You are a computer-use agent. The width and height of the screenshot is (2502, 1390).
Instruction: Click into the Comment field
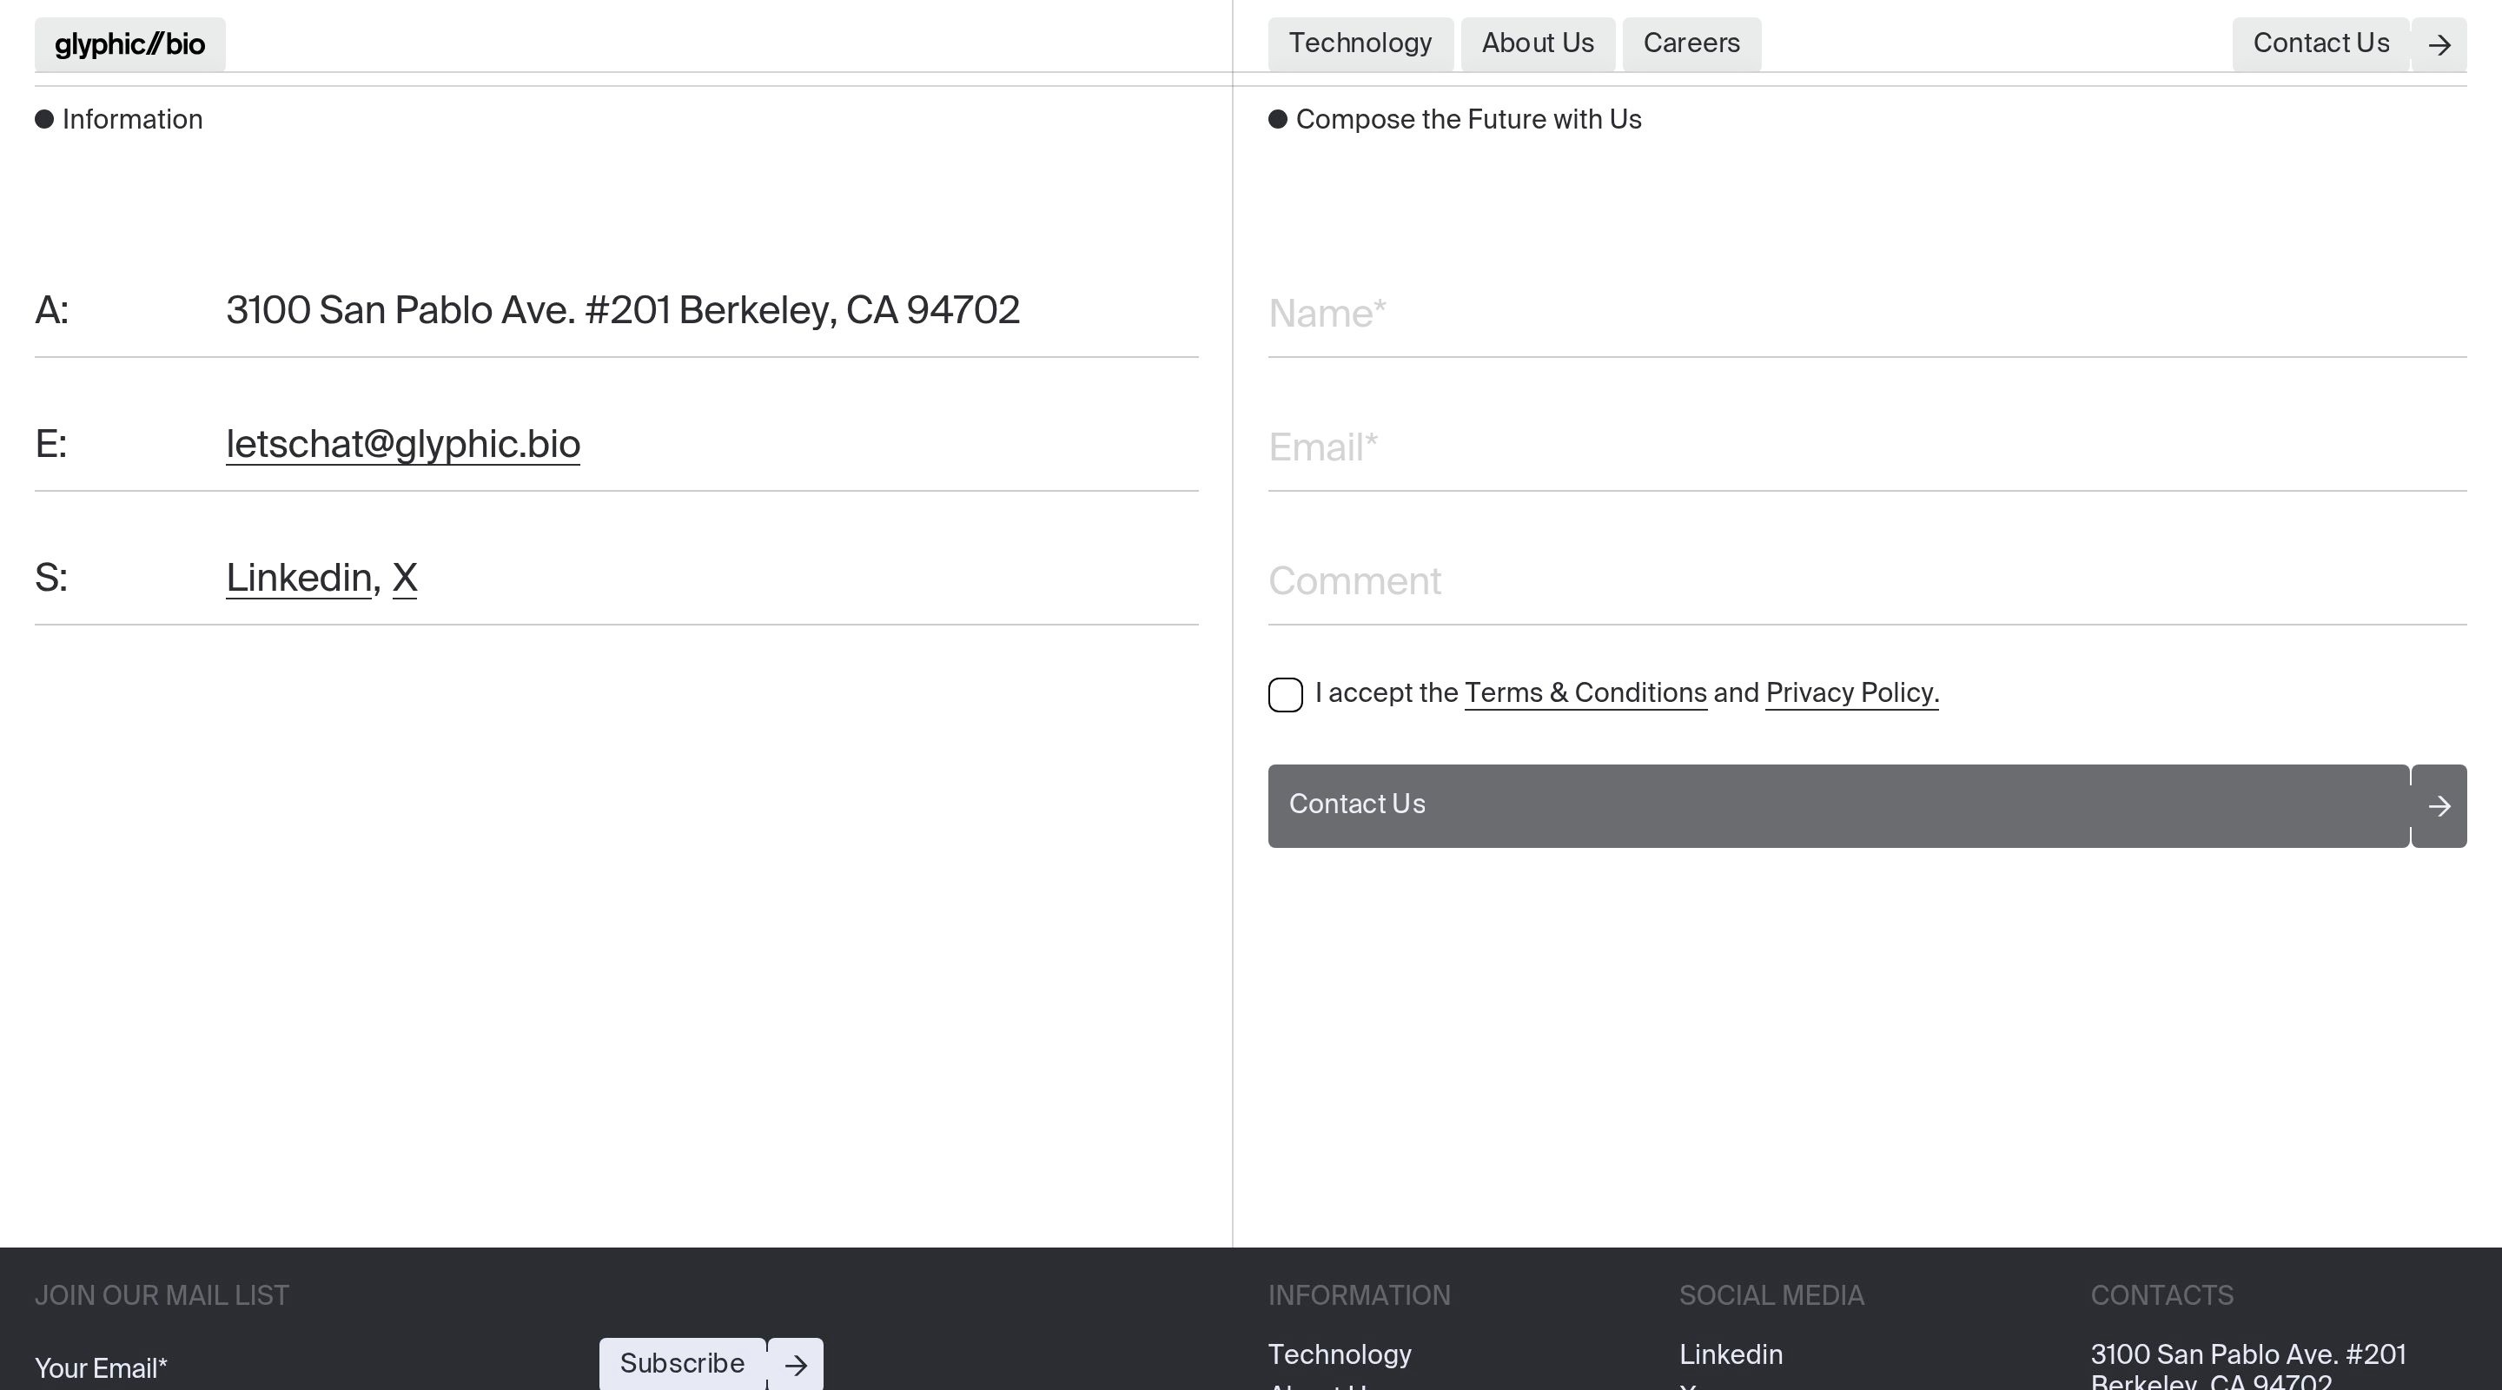[1865, 582]
